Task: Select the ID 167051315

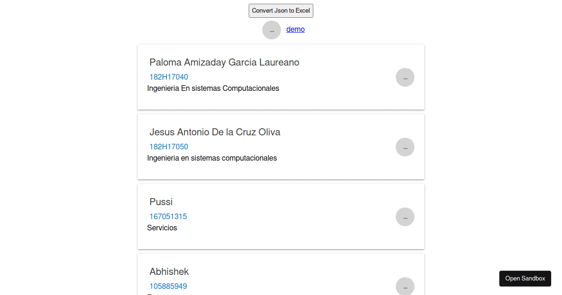Action: (168, 217)
